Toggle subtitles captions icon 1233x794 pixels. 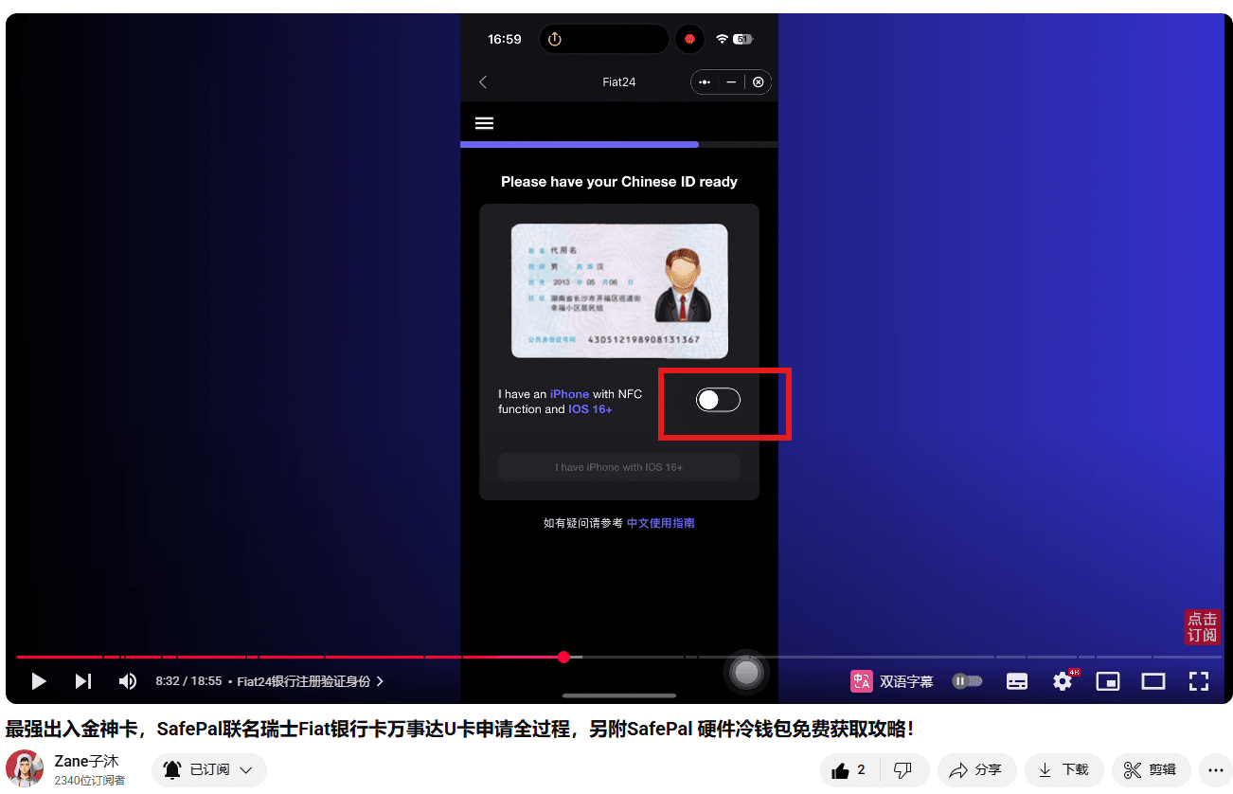1017,681
